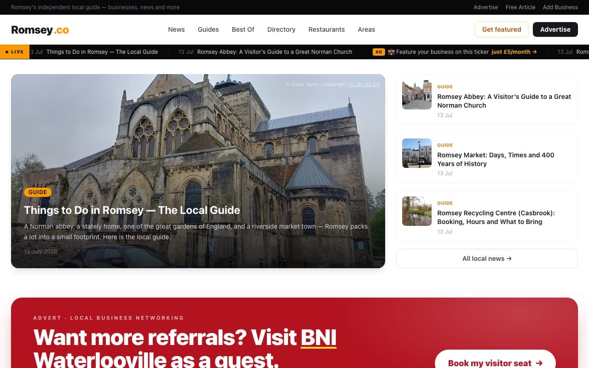Click the Feature your business on this ticker text
Viewport: 589px width, 368px height.
(442, 52)
